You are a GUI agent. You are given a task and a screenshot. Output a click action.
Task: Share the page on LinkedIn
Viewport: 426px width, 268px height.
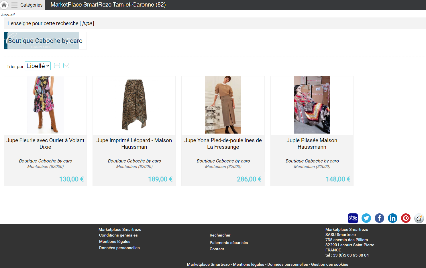coord(392,218)
